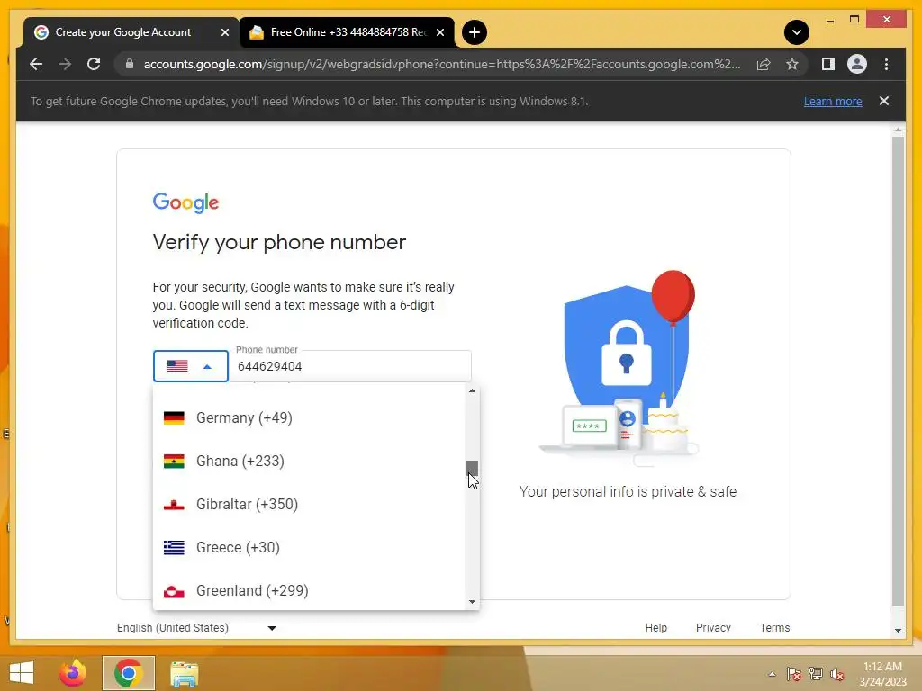Click the Greece flag icon

click(x=174, y=548)
